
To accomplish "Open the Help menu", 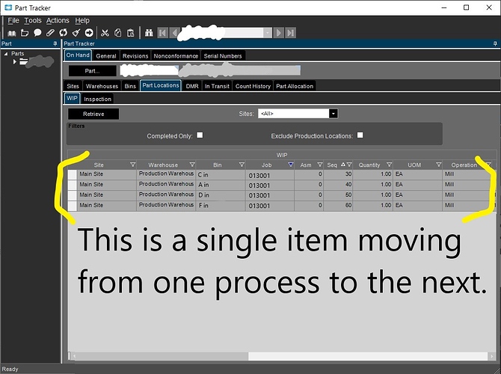I will pyautogui.click(x=82, y=20).
